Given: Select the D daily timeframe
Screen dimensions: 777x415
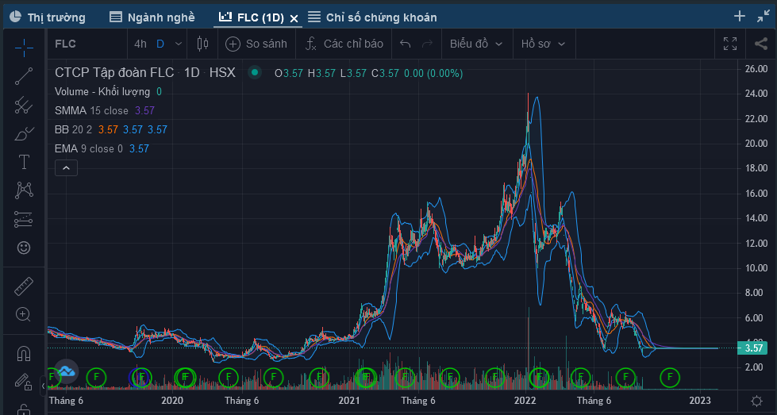Looking at the screenshot, I should [x=160, y=44].
